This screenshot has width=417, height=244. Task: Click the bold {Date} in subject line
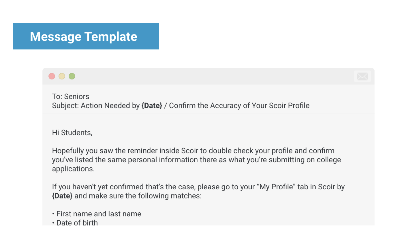pos(152,106)
